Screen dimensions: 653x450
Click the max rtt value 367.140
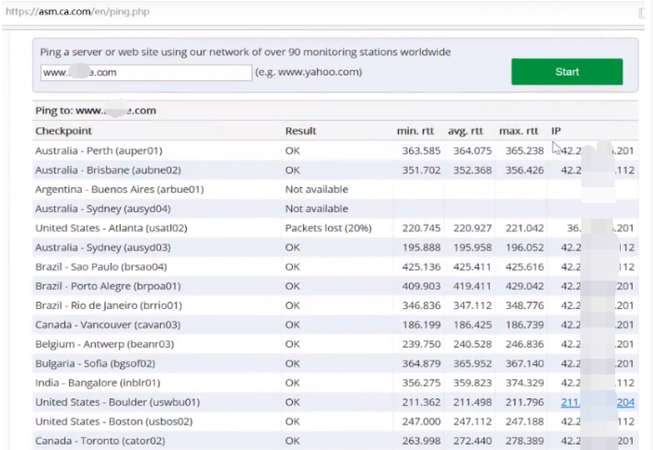pyautogui.click(x=524, y=363)
